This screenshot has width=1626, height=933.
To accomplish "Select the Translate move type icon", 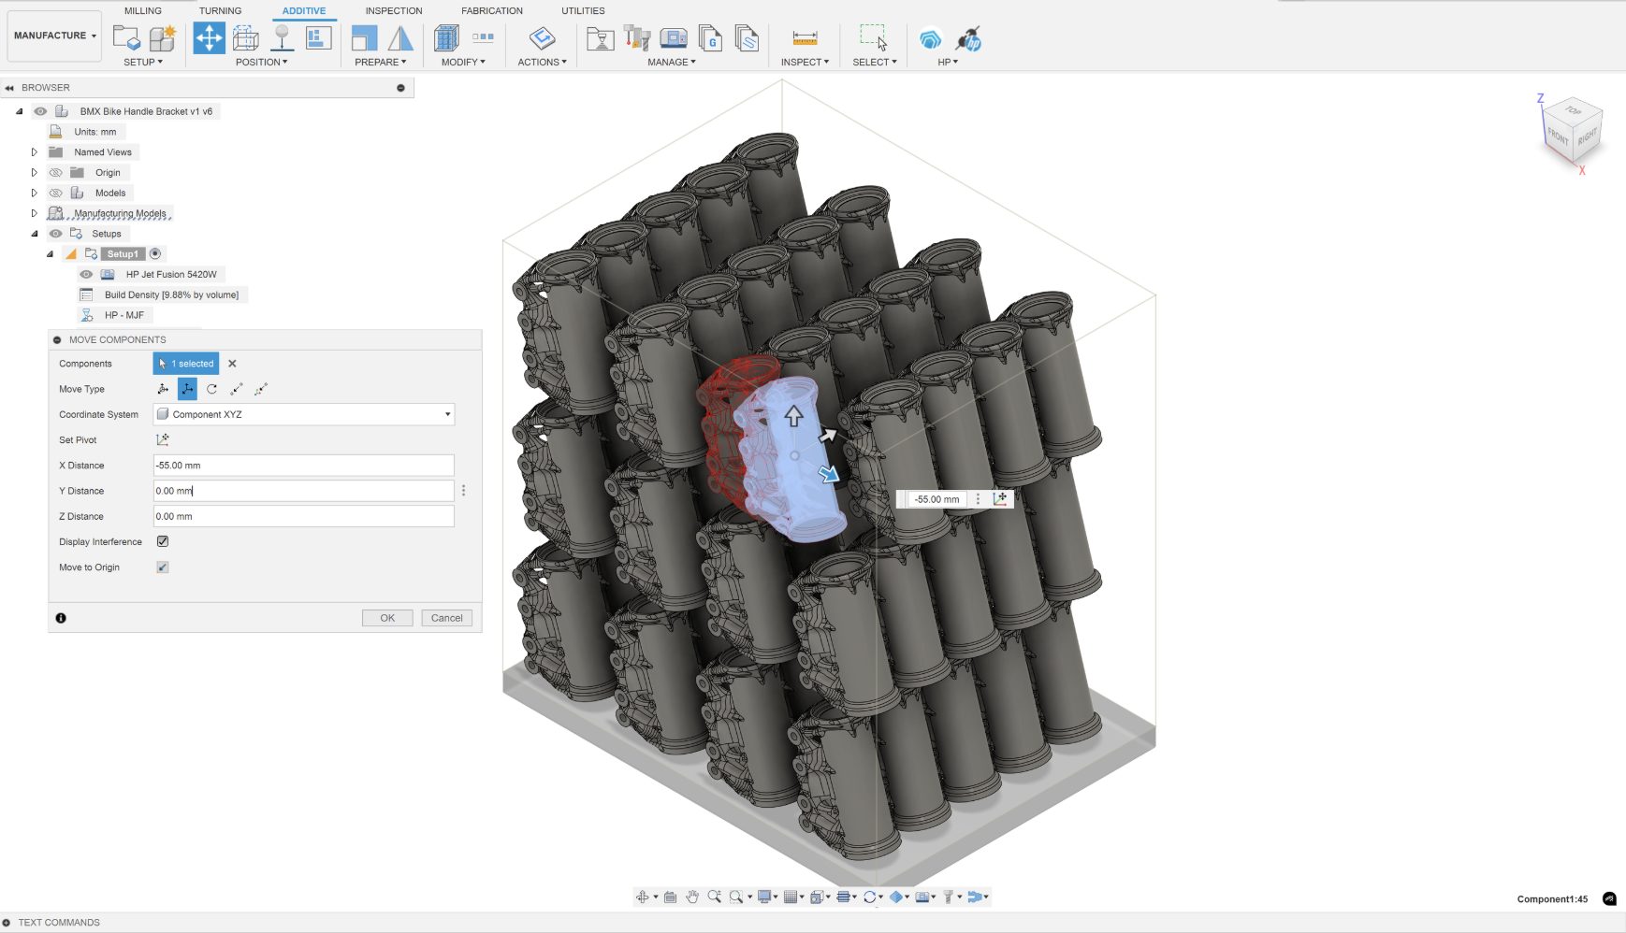I will [188, 389].
